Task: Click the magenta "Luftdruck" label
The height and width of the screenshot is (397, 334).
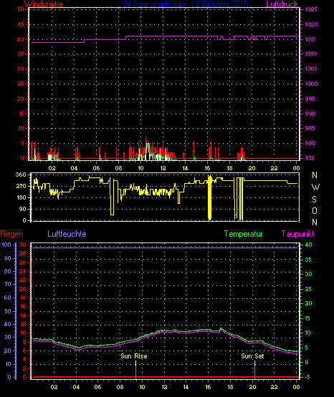Action: pyautogui.click(x=282, y=4)
